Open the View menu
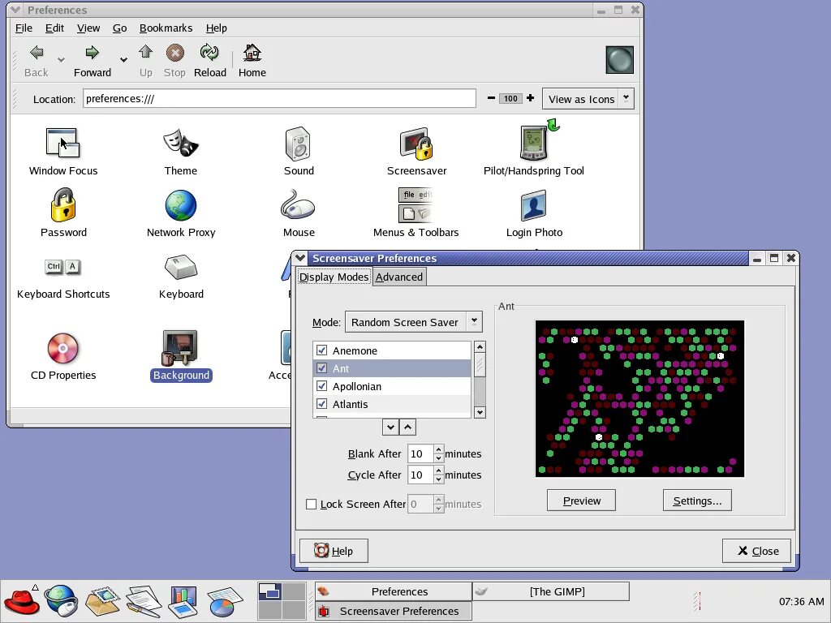 (x=88, y=28)
